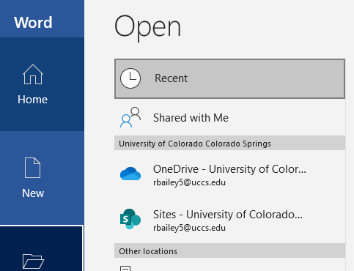Click the Recent clock icon

130,78
